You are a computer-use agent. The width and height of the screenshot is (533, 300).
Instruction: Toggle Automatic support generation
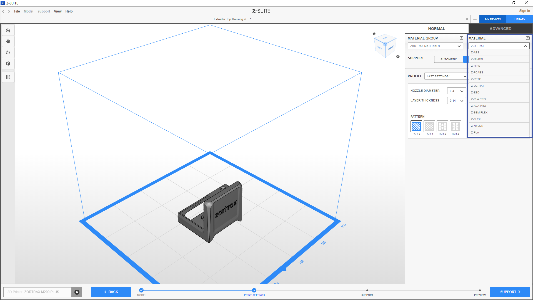[x=448, y=59]
